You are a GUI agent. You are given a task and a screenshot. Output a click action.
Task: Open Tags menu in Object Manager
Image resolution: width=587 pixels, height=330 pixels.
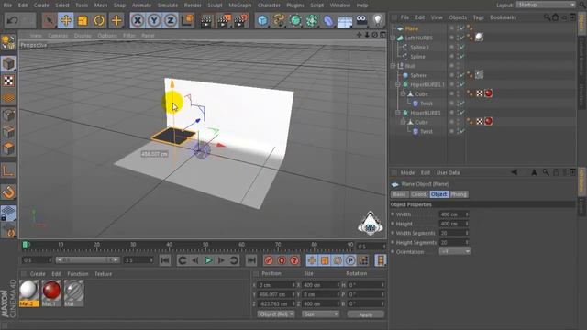point(478,17)
